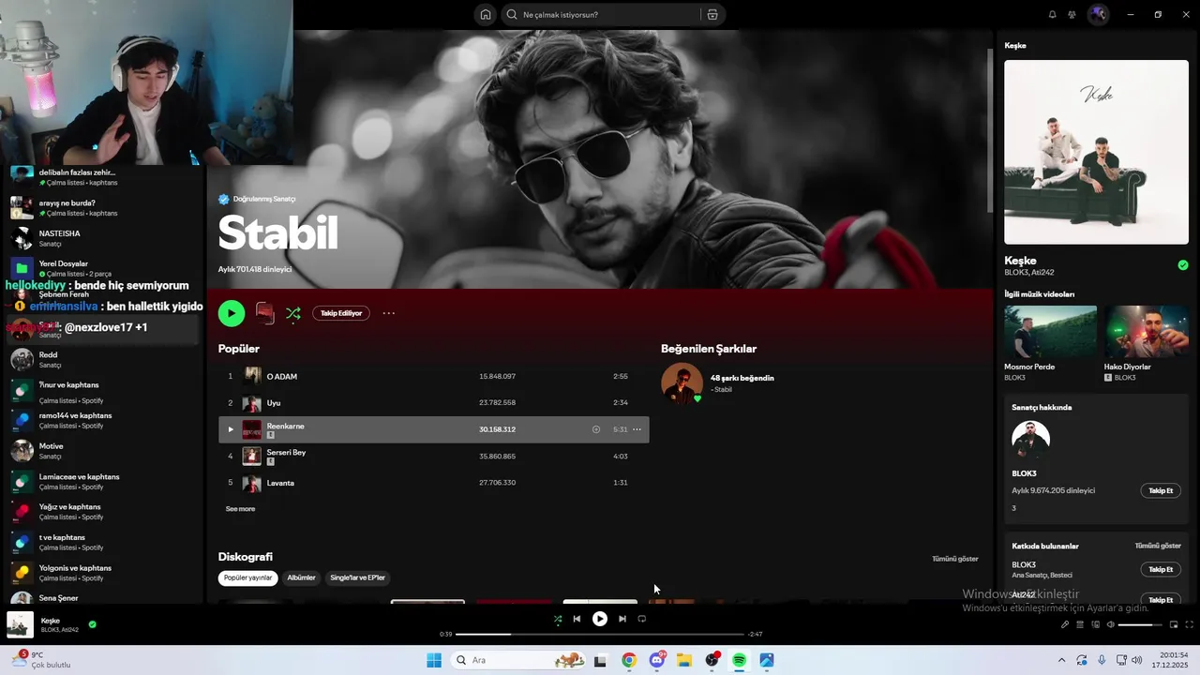
Task: Add Reenkarne to liked songs
Action: 596,429
